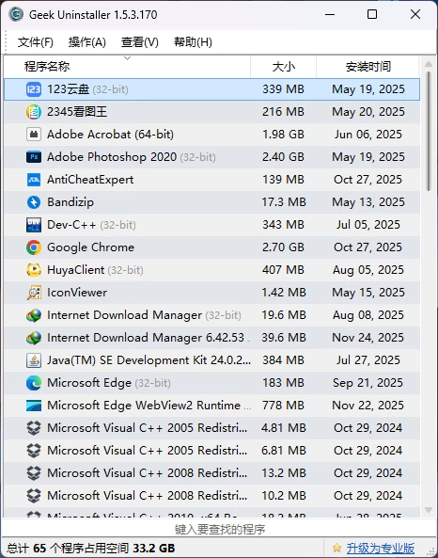Screen dimensions: 438x558
Task: Select the Java(TM) SE Development Kit name
Action: tap(149, 360)
